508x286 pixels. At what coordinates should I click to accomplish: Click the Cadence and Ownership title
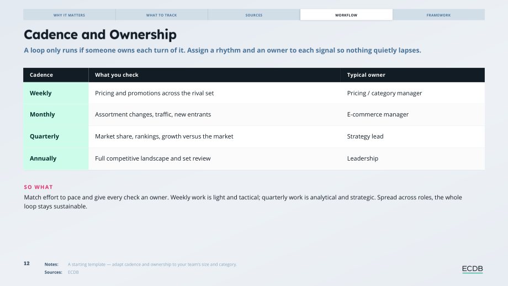tap(100, 35)
